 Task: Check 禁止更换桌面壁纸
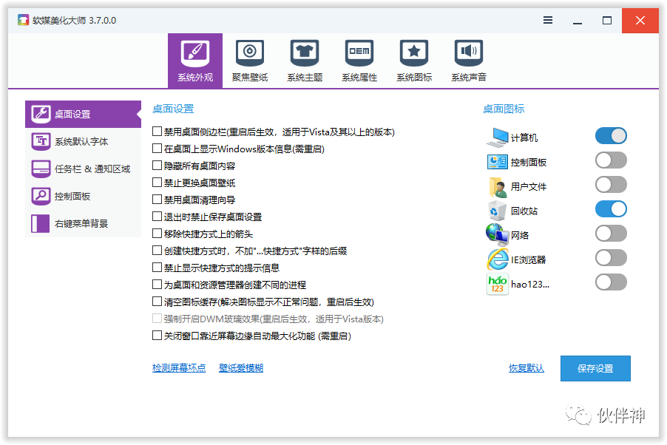click(157, 183)
